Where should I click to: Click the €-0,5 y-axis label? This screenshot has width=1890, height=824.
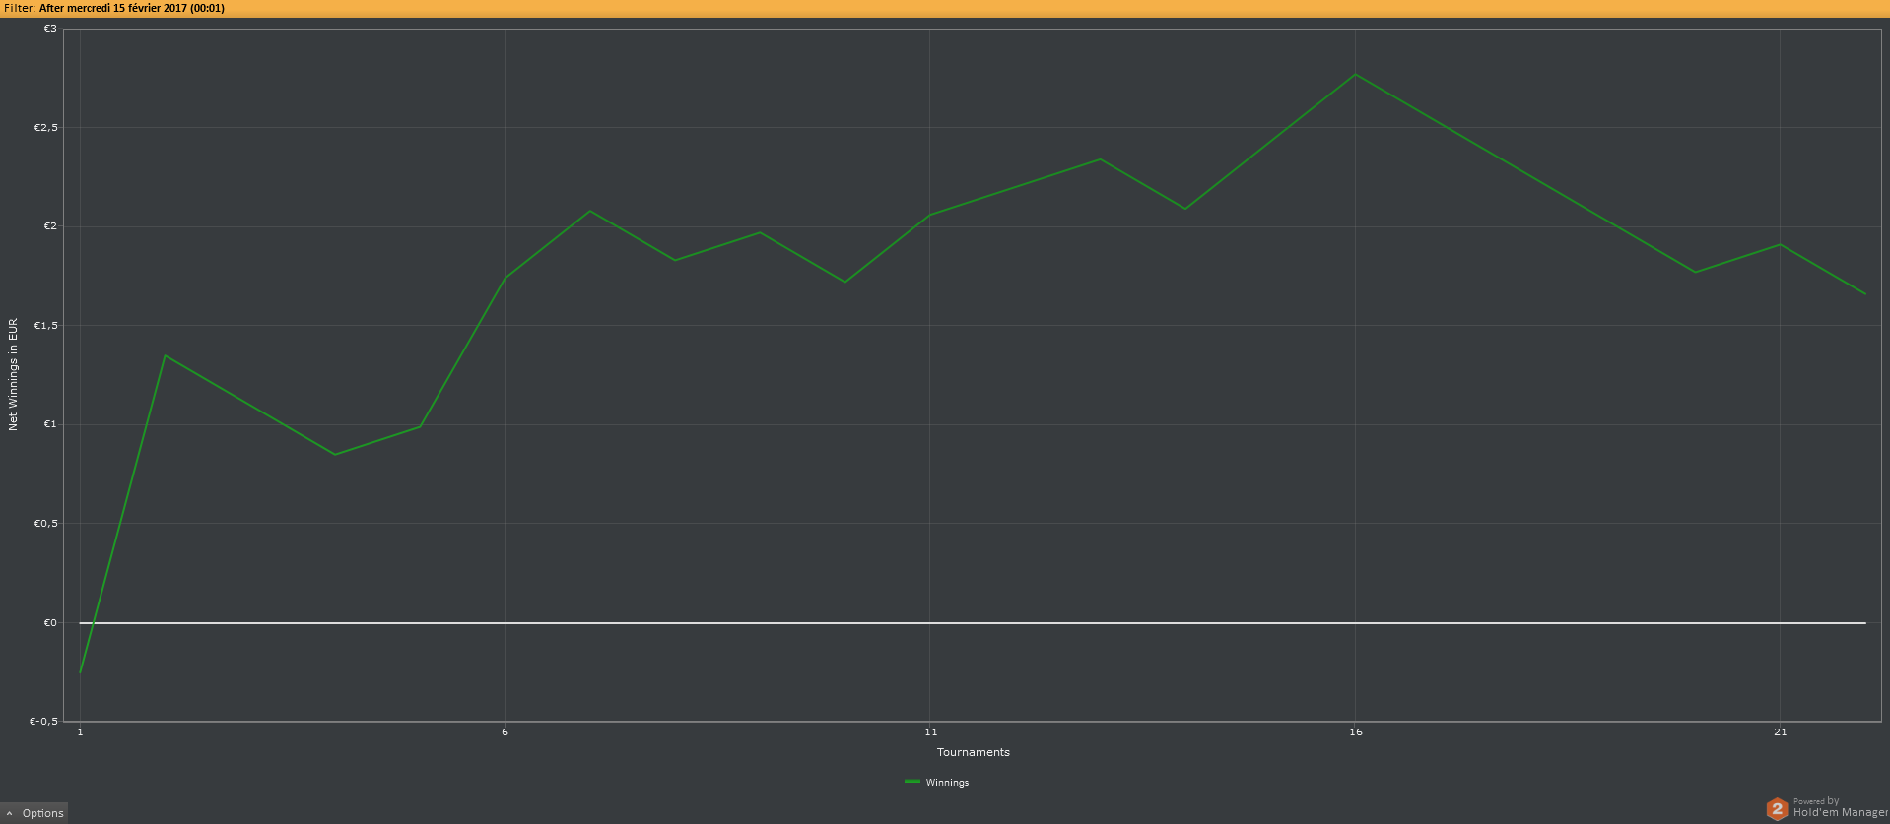point(44,721)
